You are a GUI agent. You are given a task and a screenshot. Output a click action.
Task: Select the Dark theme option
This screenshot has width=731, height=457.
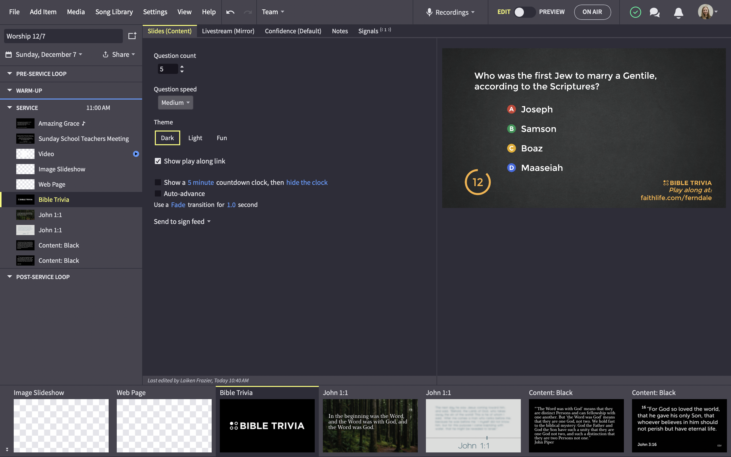coord(167,138)
